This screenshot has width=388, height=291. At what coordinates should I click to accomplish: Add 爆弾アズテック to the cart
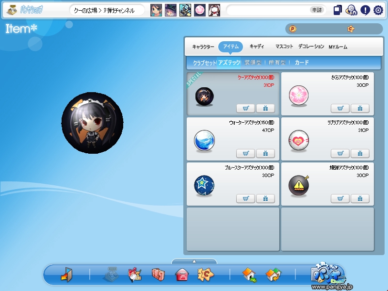(340, 198)
